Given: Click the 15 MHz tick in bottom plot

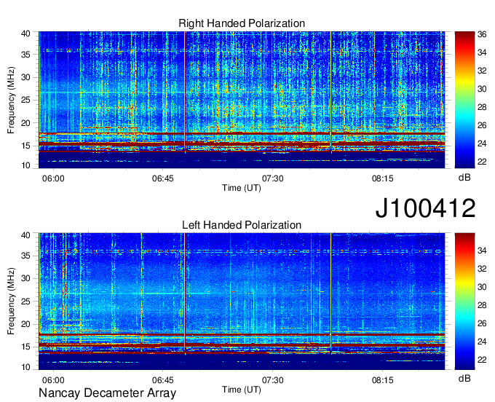Looking at the screenshot, I should pyautogui.click(x=25, y=347).
